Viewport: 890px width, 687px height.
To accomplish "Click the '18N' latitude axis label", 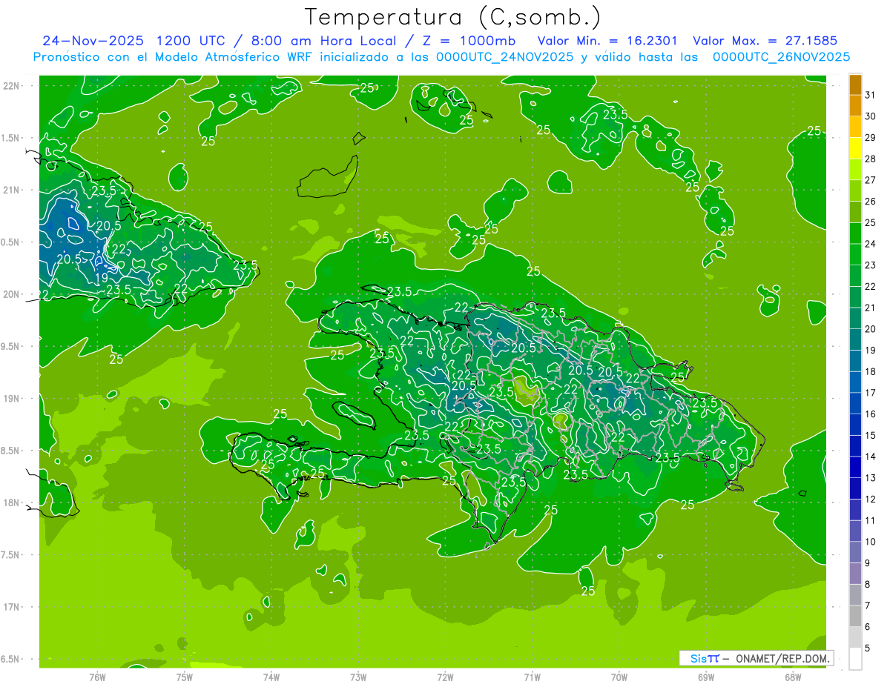I will [10, 503].
